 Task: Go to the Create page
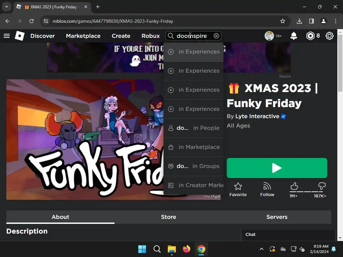[x=121, y=36]
